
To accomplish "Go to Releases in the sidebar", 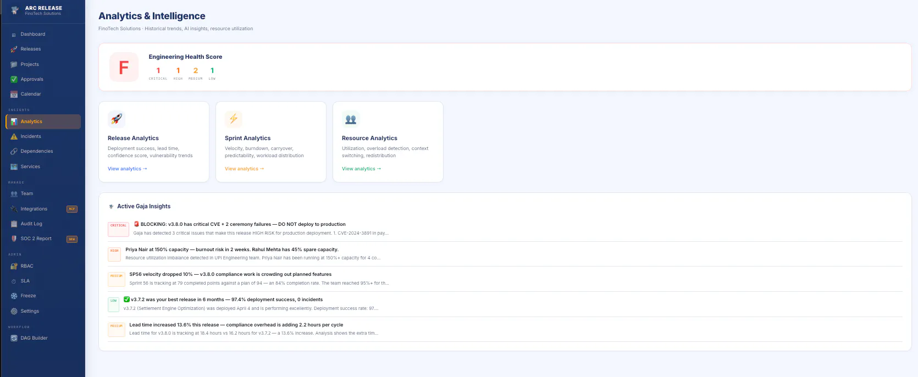I will point(43,49).
